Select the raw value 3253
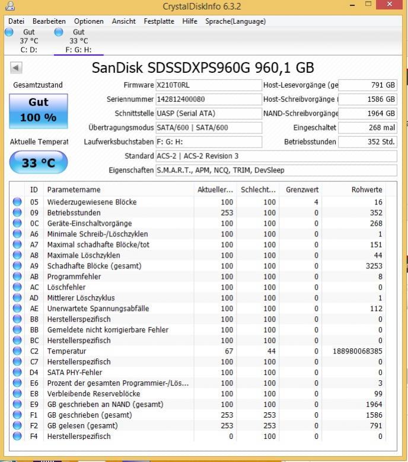Image resolution: width=408 pixels, height=462 pixels. coord(374,266)
